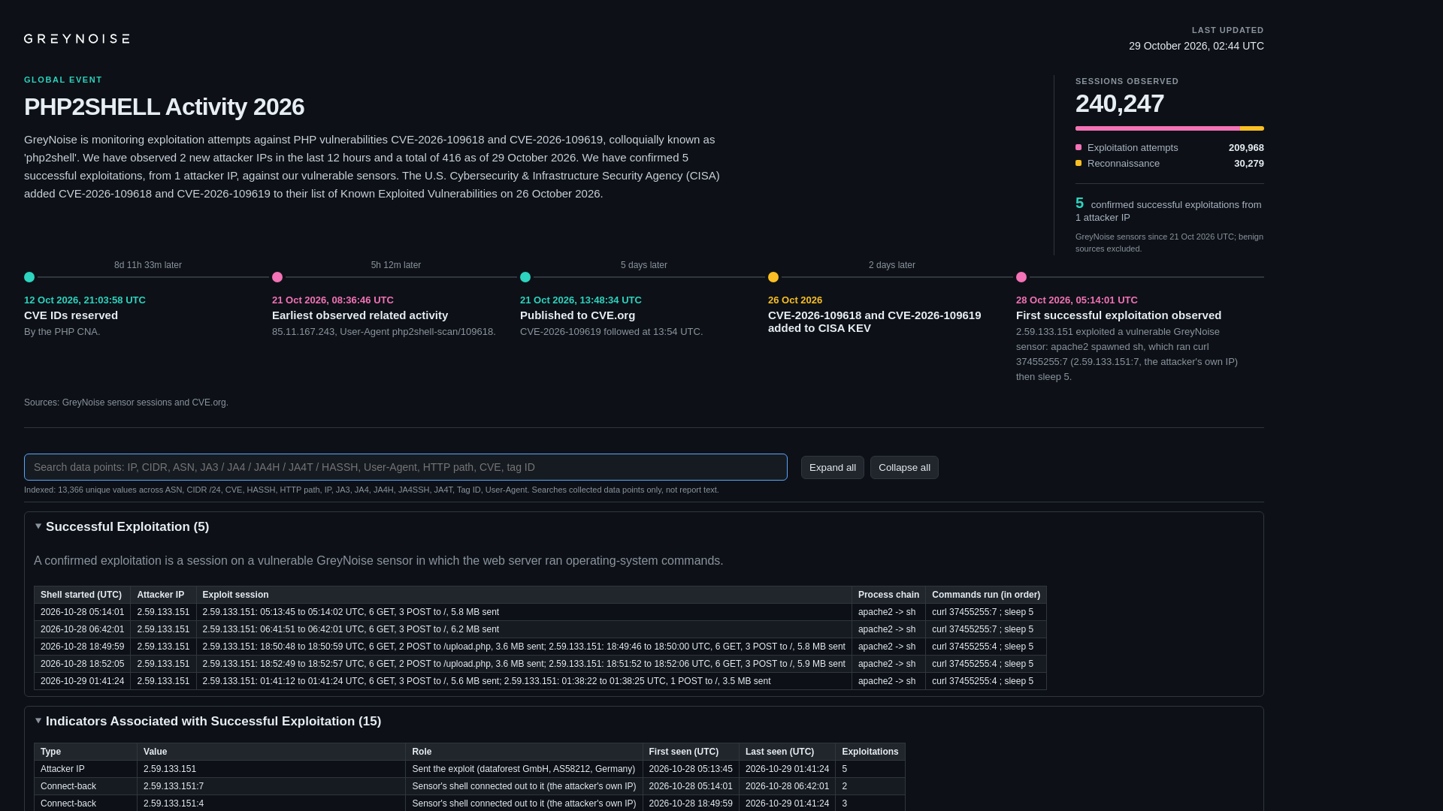Click the Collapse all button
This screenshot has height=811, width=1443.
(904, 467)
